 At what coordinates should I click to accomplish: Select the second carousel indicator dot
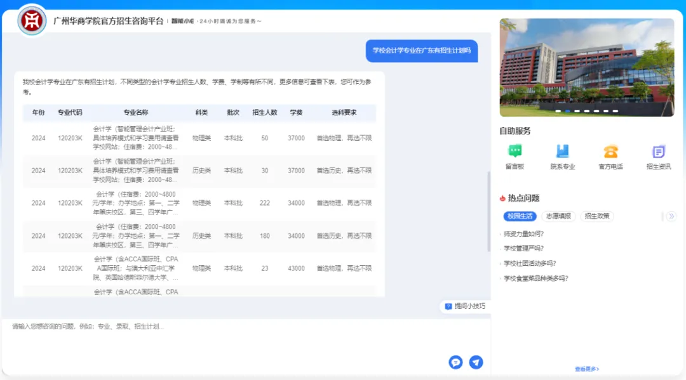[x=568, y=111]
